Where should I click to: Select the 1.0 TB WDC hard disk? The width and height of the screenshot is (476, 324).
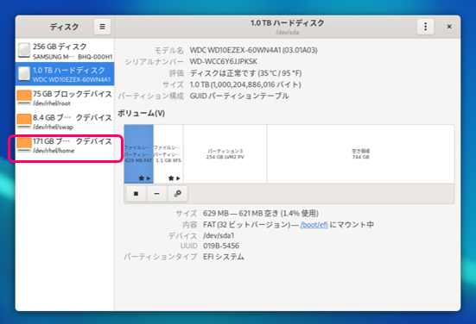(x=65, y=74)
